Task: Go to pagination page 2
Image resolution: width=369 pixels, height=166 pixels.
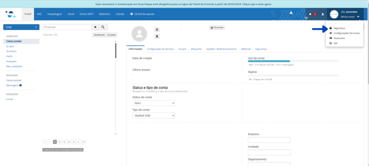Action: 60,142
